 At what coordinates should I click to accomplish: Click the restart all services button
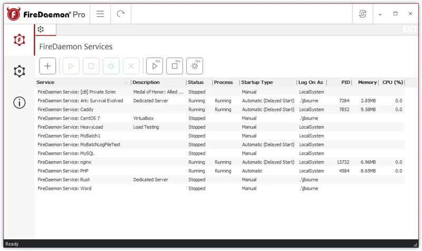tap(195, 66)
